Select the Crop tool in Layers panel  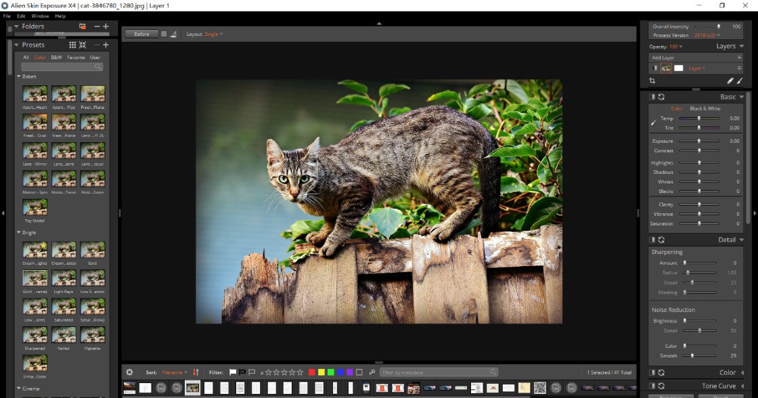pos(652,81)
